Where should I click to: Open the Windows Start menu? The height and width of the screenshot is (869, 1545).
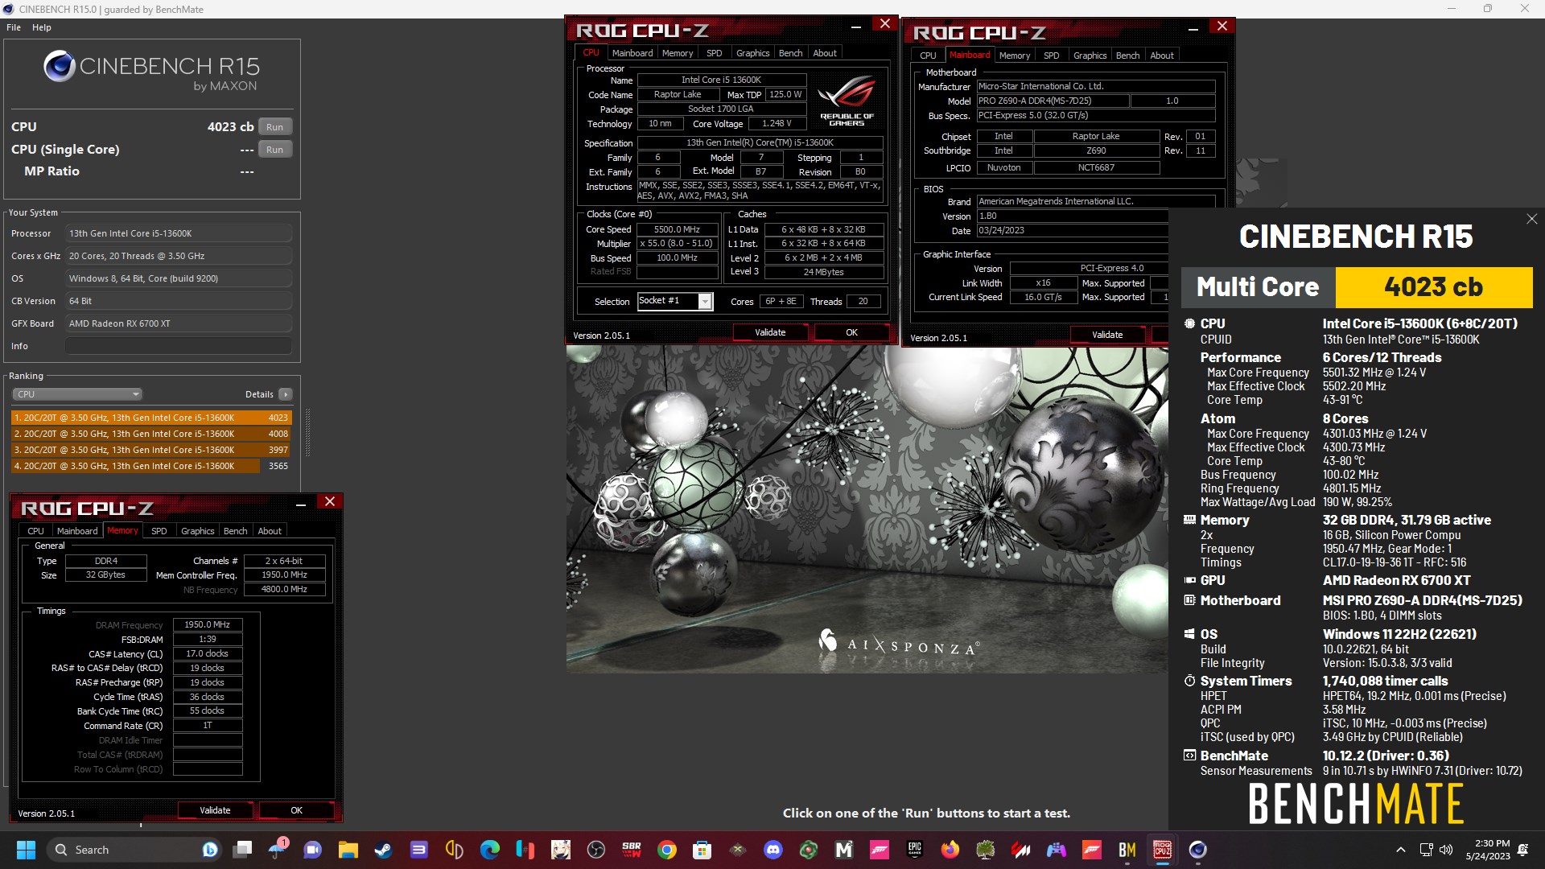[26, 850]
